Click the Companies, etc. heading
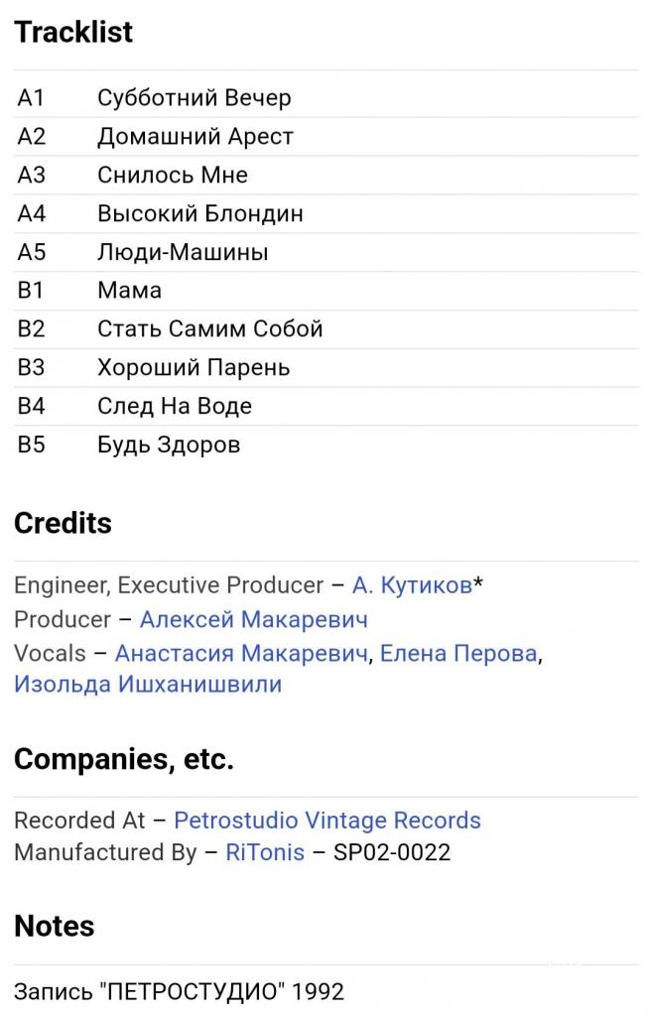652x1016 pixels. (124, 759)
